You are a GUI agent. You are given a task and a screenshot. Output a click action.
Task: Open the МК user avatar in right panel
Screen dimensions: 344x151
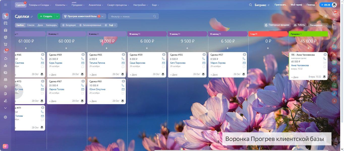coord(334,78)
